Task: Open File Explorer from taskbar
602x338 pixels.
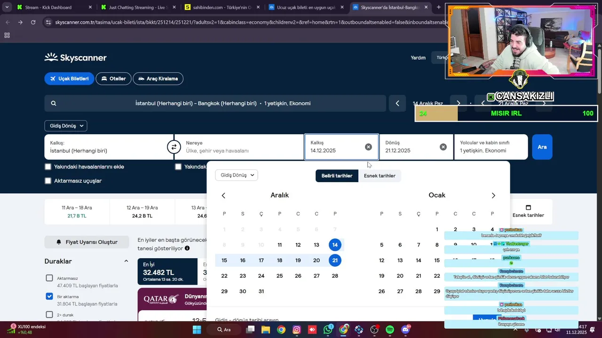Action: (x=265, y=330)
